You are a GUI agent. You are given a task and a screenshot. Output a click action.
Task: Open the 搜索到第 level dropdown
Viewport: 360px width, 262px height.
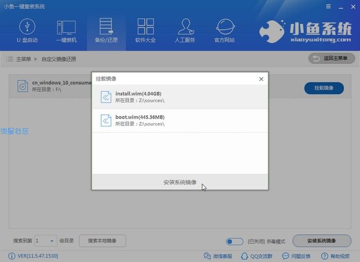point(46,241)
